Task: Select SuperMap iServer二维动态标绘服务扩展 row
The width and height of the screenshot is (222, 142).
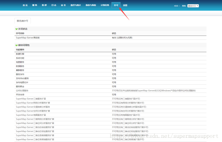Action: point(110,127)
